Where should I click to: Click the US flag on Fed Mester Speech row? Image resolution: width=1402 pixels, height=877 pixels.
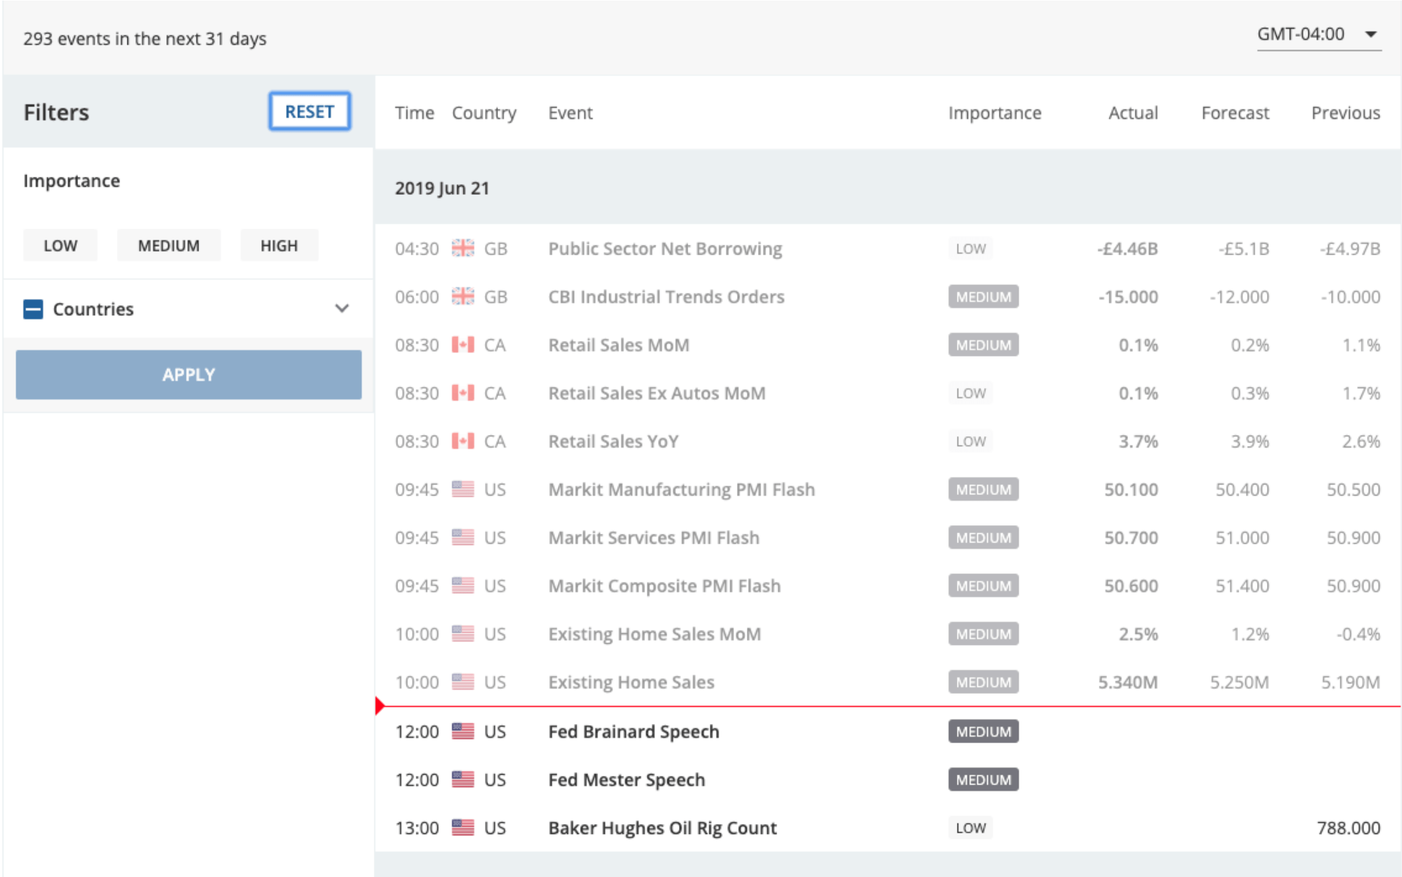[462, 779]
